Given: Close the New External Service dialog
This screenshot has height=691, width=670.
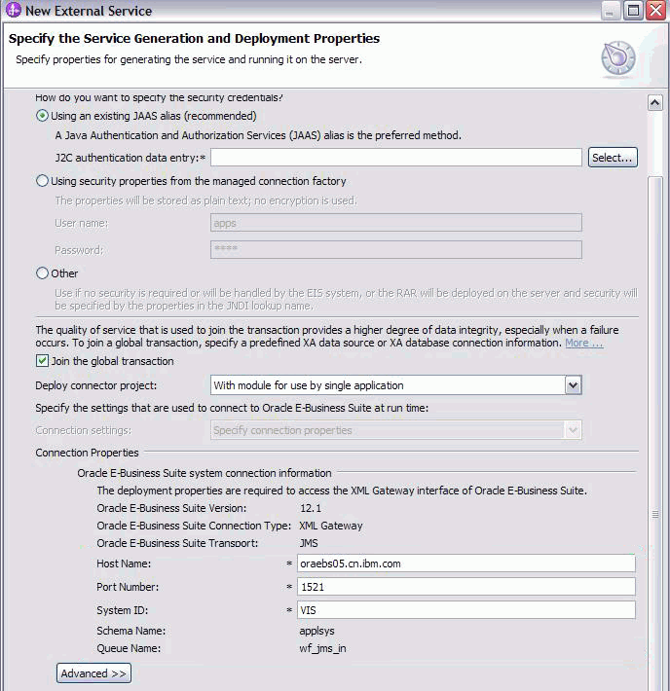Looking at the screenshot, I should click(x=656, y=10).
